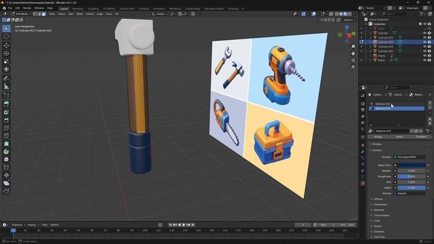The width and height of the screenshot is (434, 244).
Task: Toggle the camera view icon in viewport
Action: (x=353, y=60)
